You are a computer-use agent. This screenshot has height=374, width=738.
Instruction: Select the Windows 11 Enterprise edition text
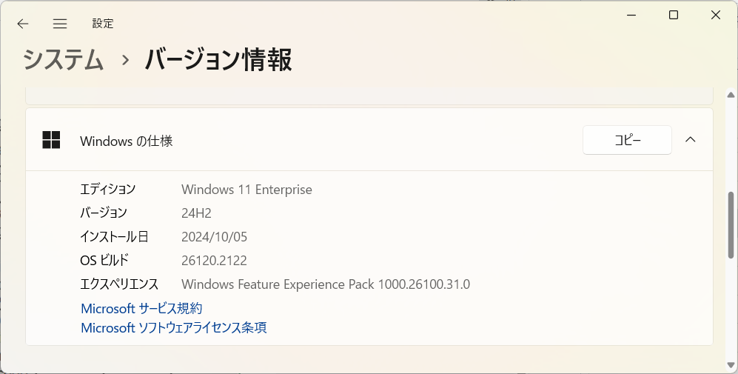(246, 190)
